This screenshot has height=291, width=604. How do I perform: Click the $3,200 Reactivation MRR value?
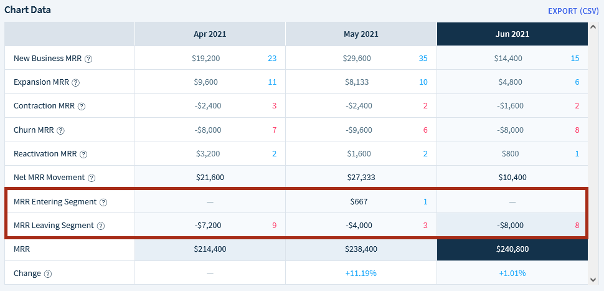coord(208,154)
